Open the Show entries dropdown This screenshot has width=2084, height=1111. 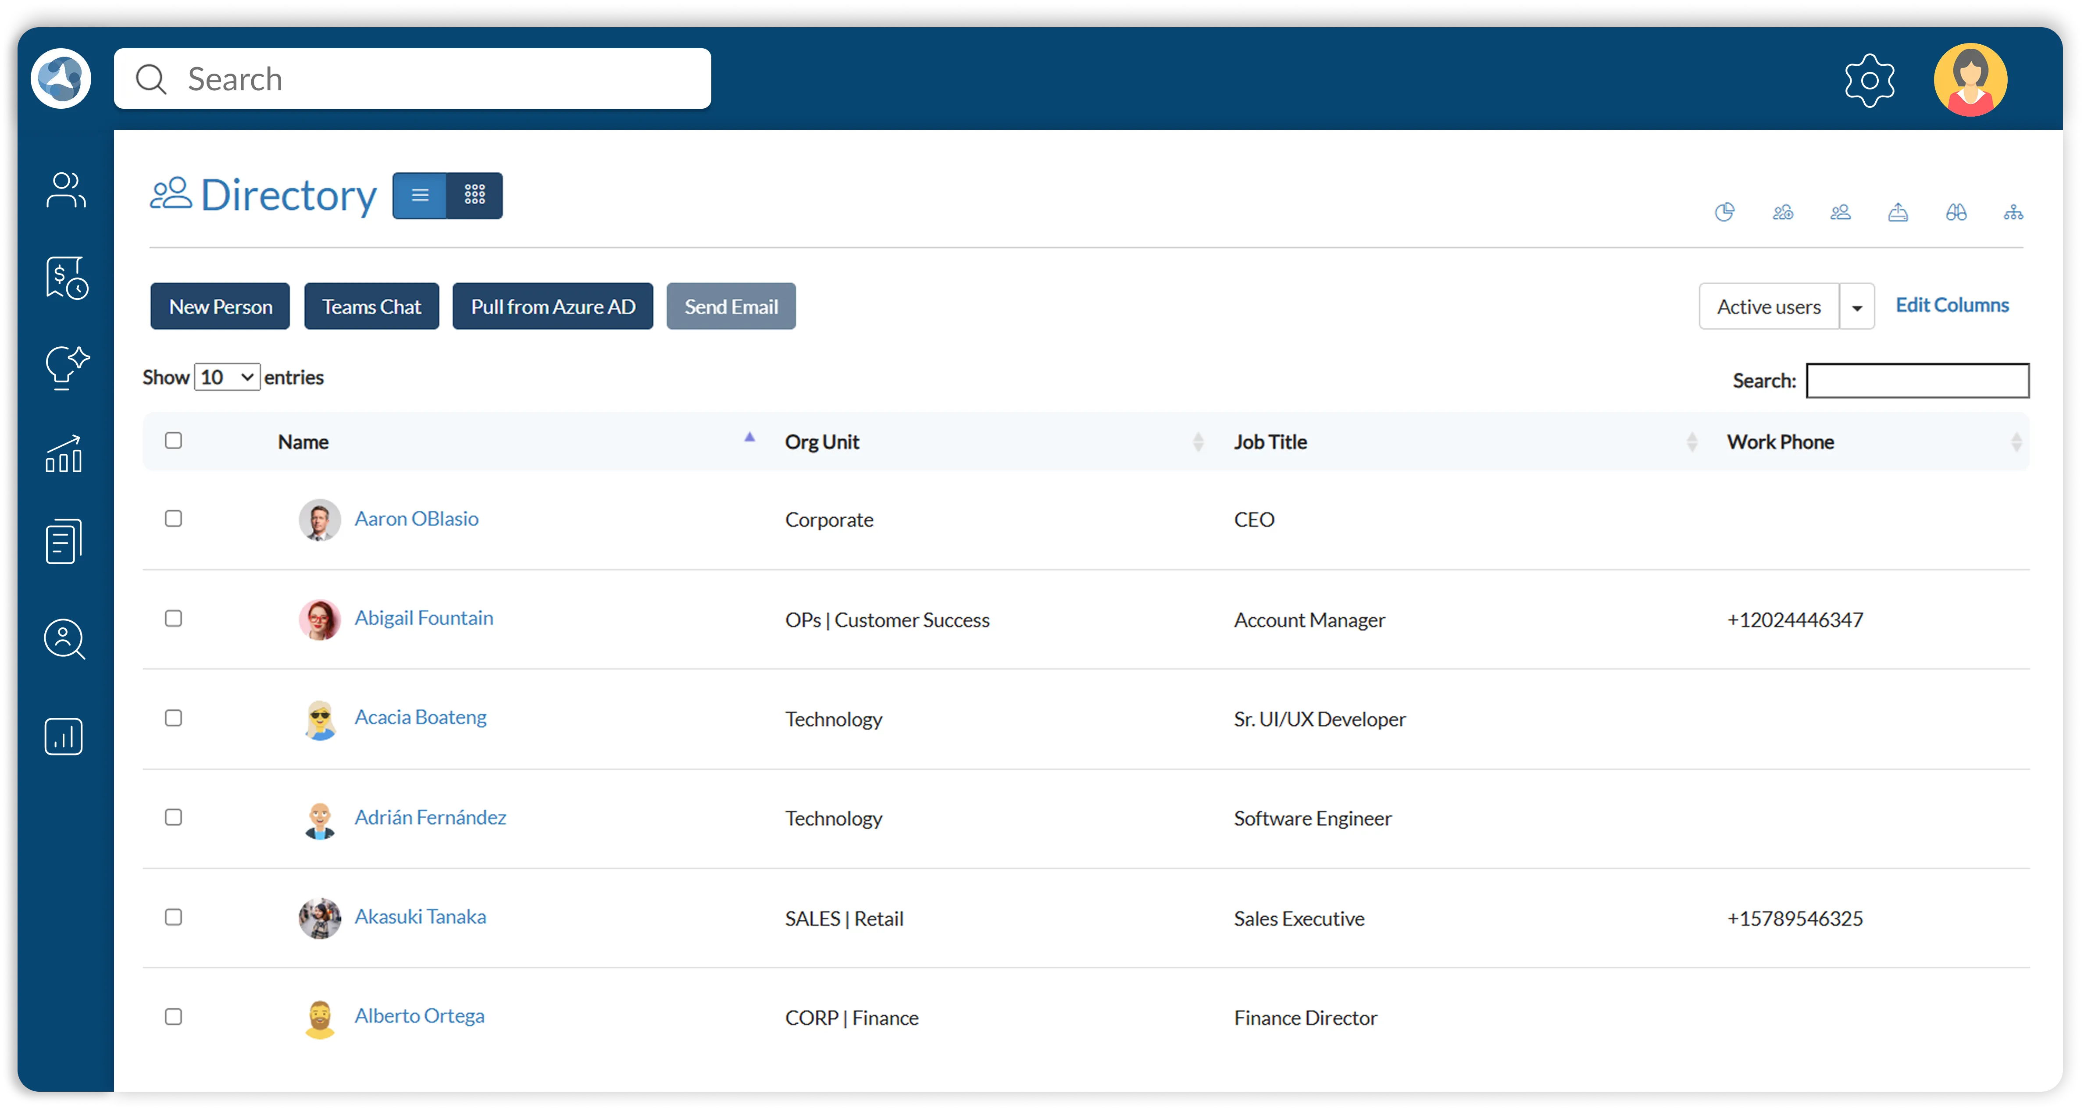pyautogui.click(x=227, y=377)
